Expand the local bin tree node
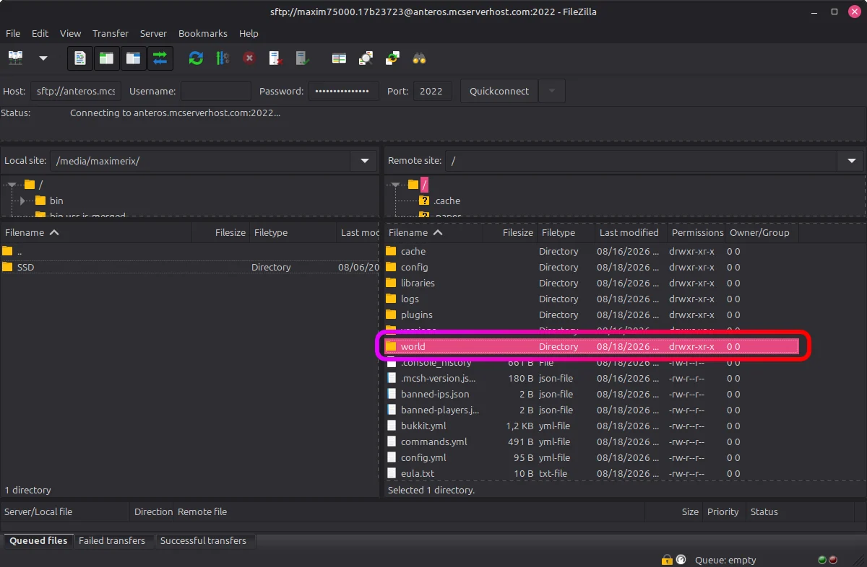This screenshot has height=567, width=867. point(22,201)
